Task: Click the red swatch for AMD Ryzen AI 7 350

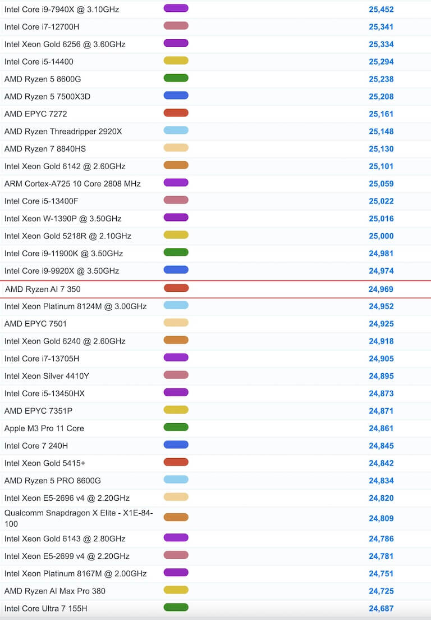Action: click(x=176, y=288)
